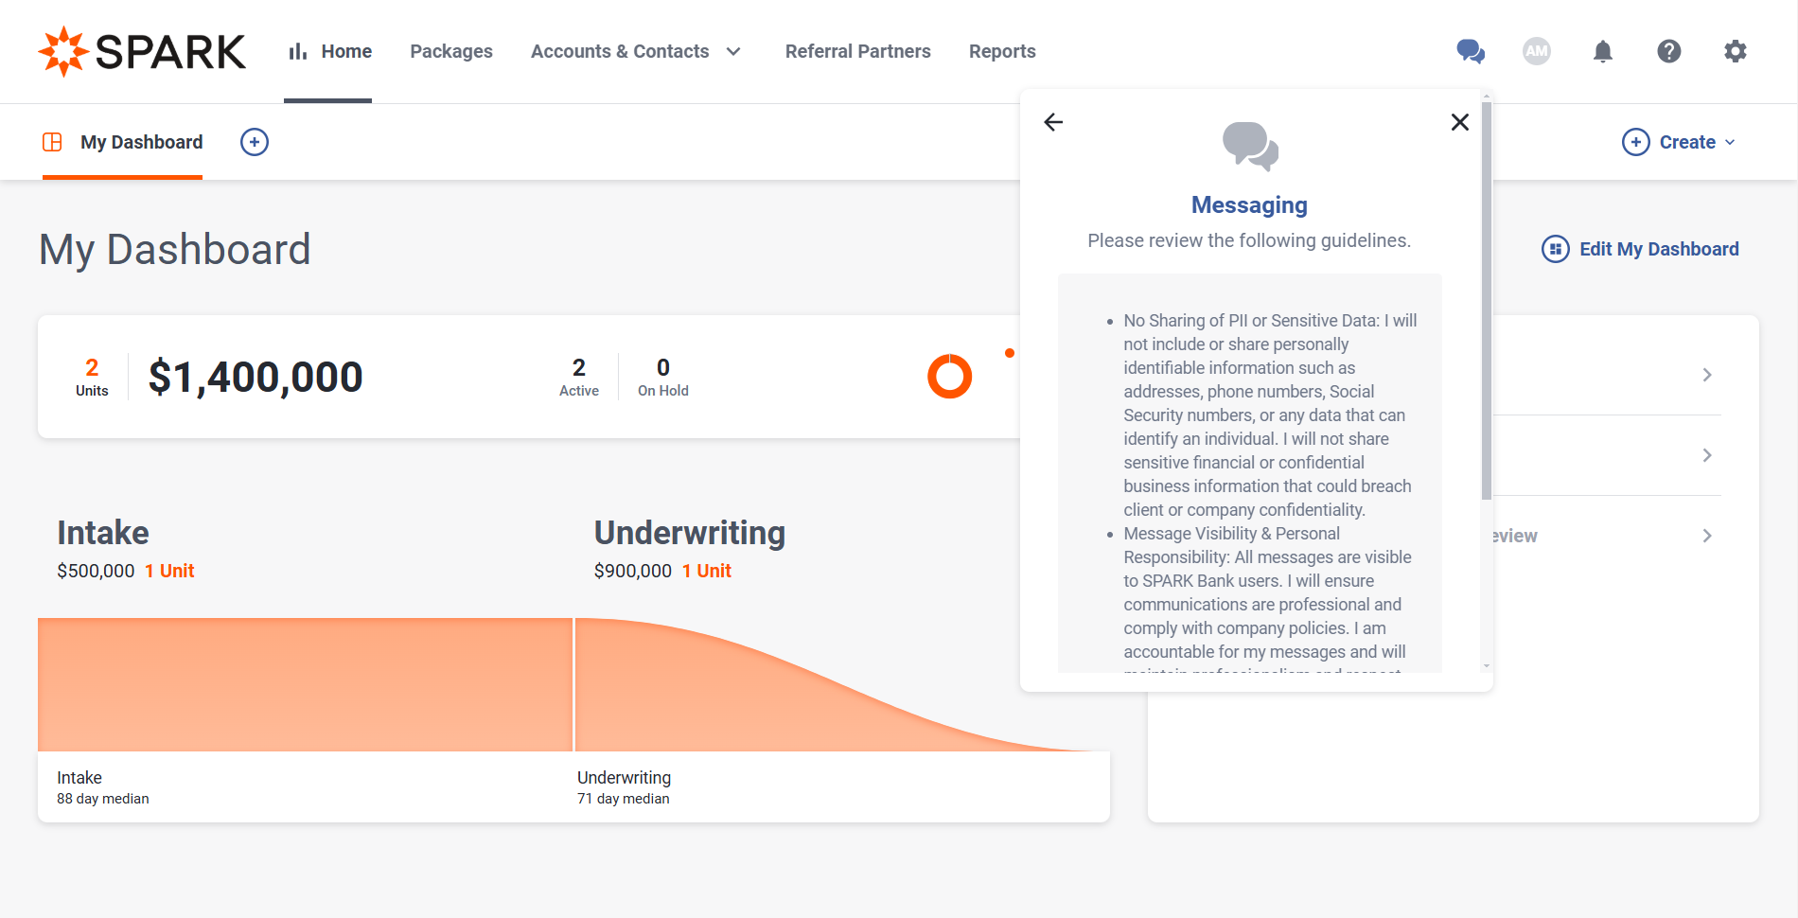Open the review row chevron
Image resolution: width=1798 pixels, height=918 pixels.
tap(1707, 536)
